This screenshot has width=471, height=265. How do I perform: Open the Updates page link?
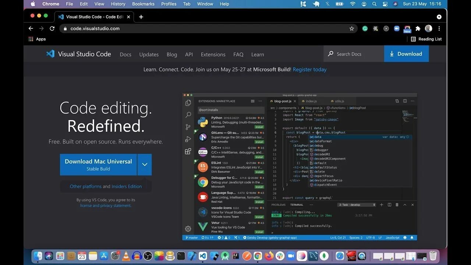coord(149,54)
